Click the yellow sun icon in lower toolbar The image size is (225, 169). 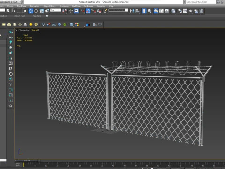pyautogui.click(x=31, y=24)
